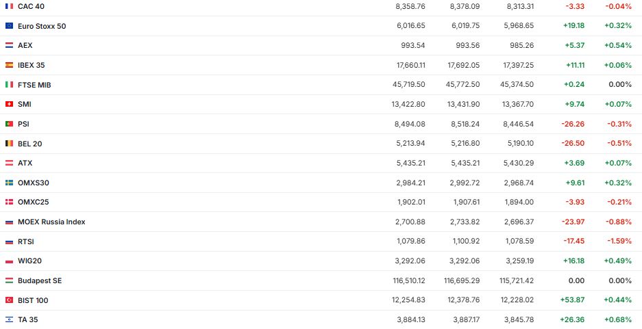Click the Danish flag icon beside OMXC25
The width and height of the screenshot is (642, 329).
[9, 202]
